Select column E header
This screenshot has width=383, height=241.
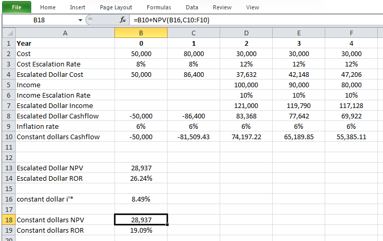(x=299, y=33)
